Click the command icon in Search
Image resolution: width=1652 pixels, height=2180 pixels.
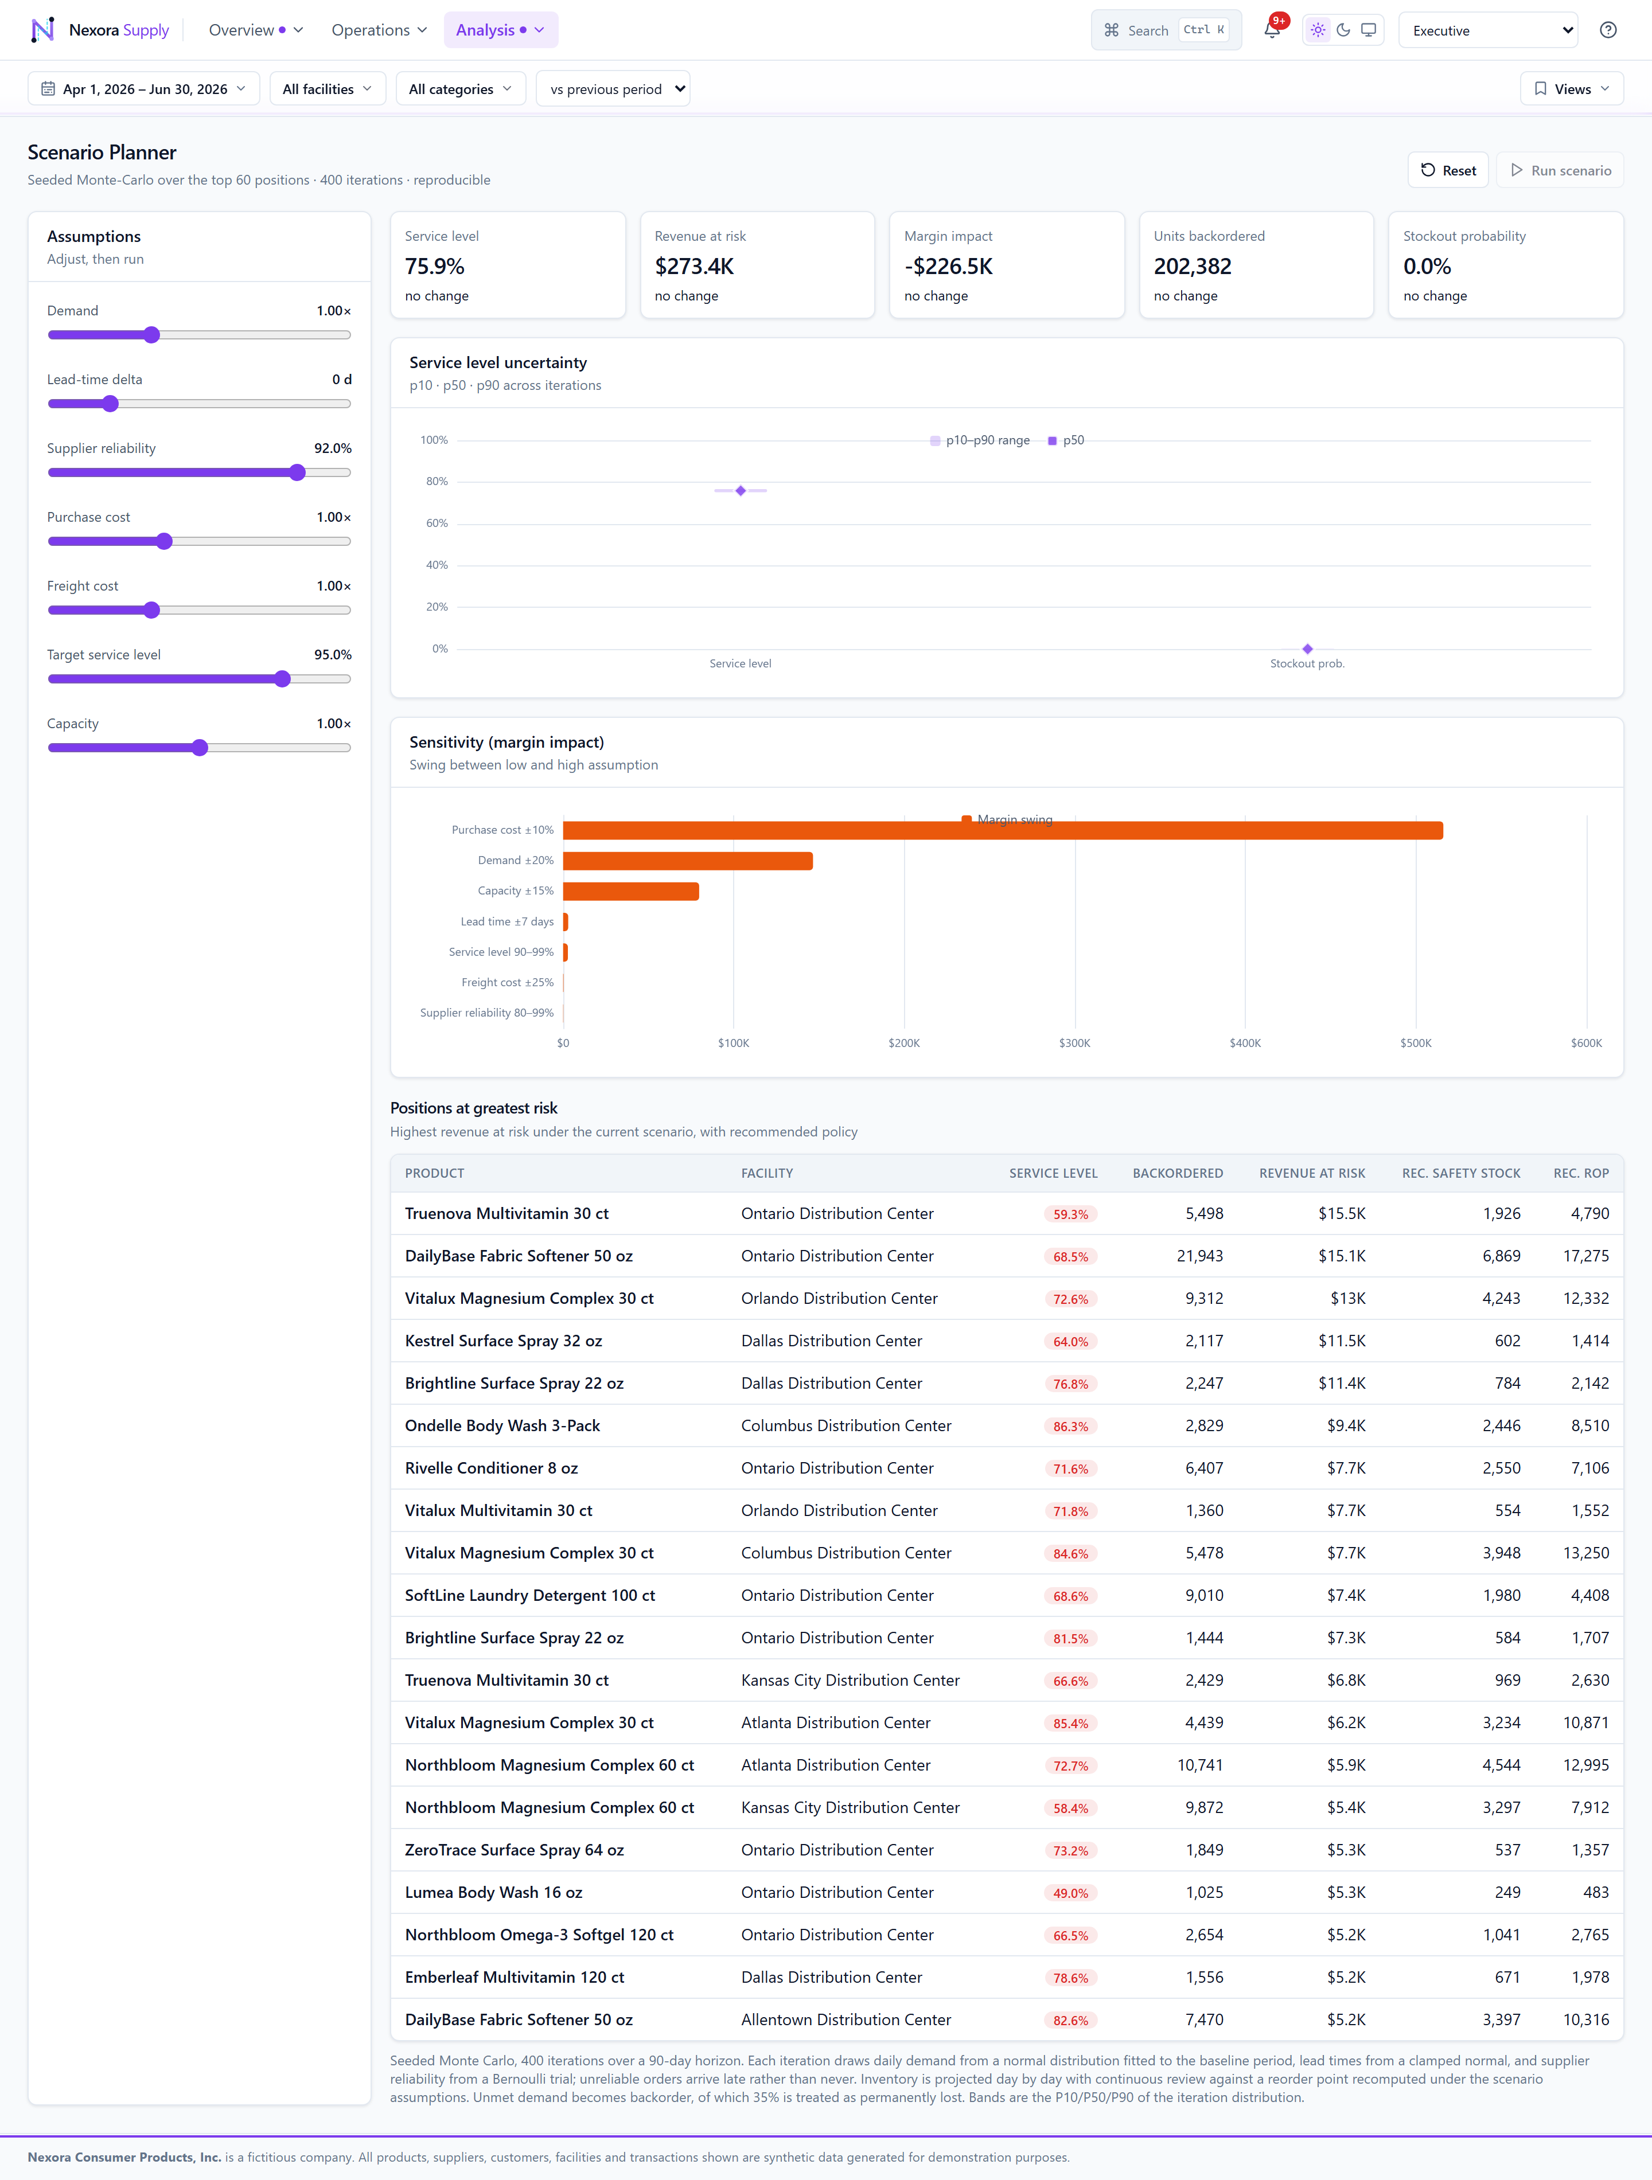pyautogui.click(x=1112, y=30)
